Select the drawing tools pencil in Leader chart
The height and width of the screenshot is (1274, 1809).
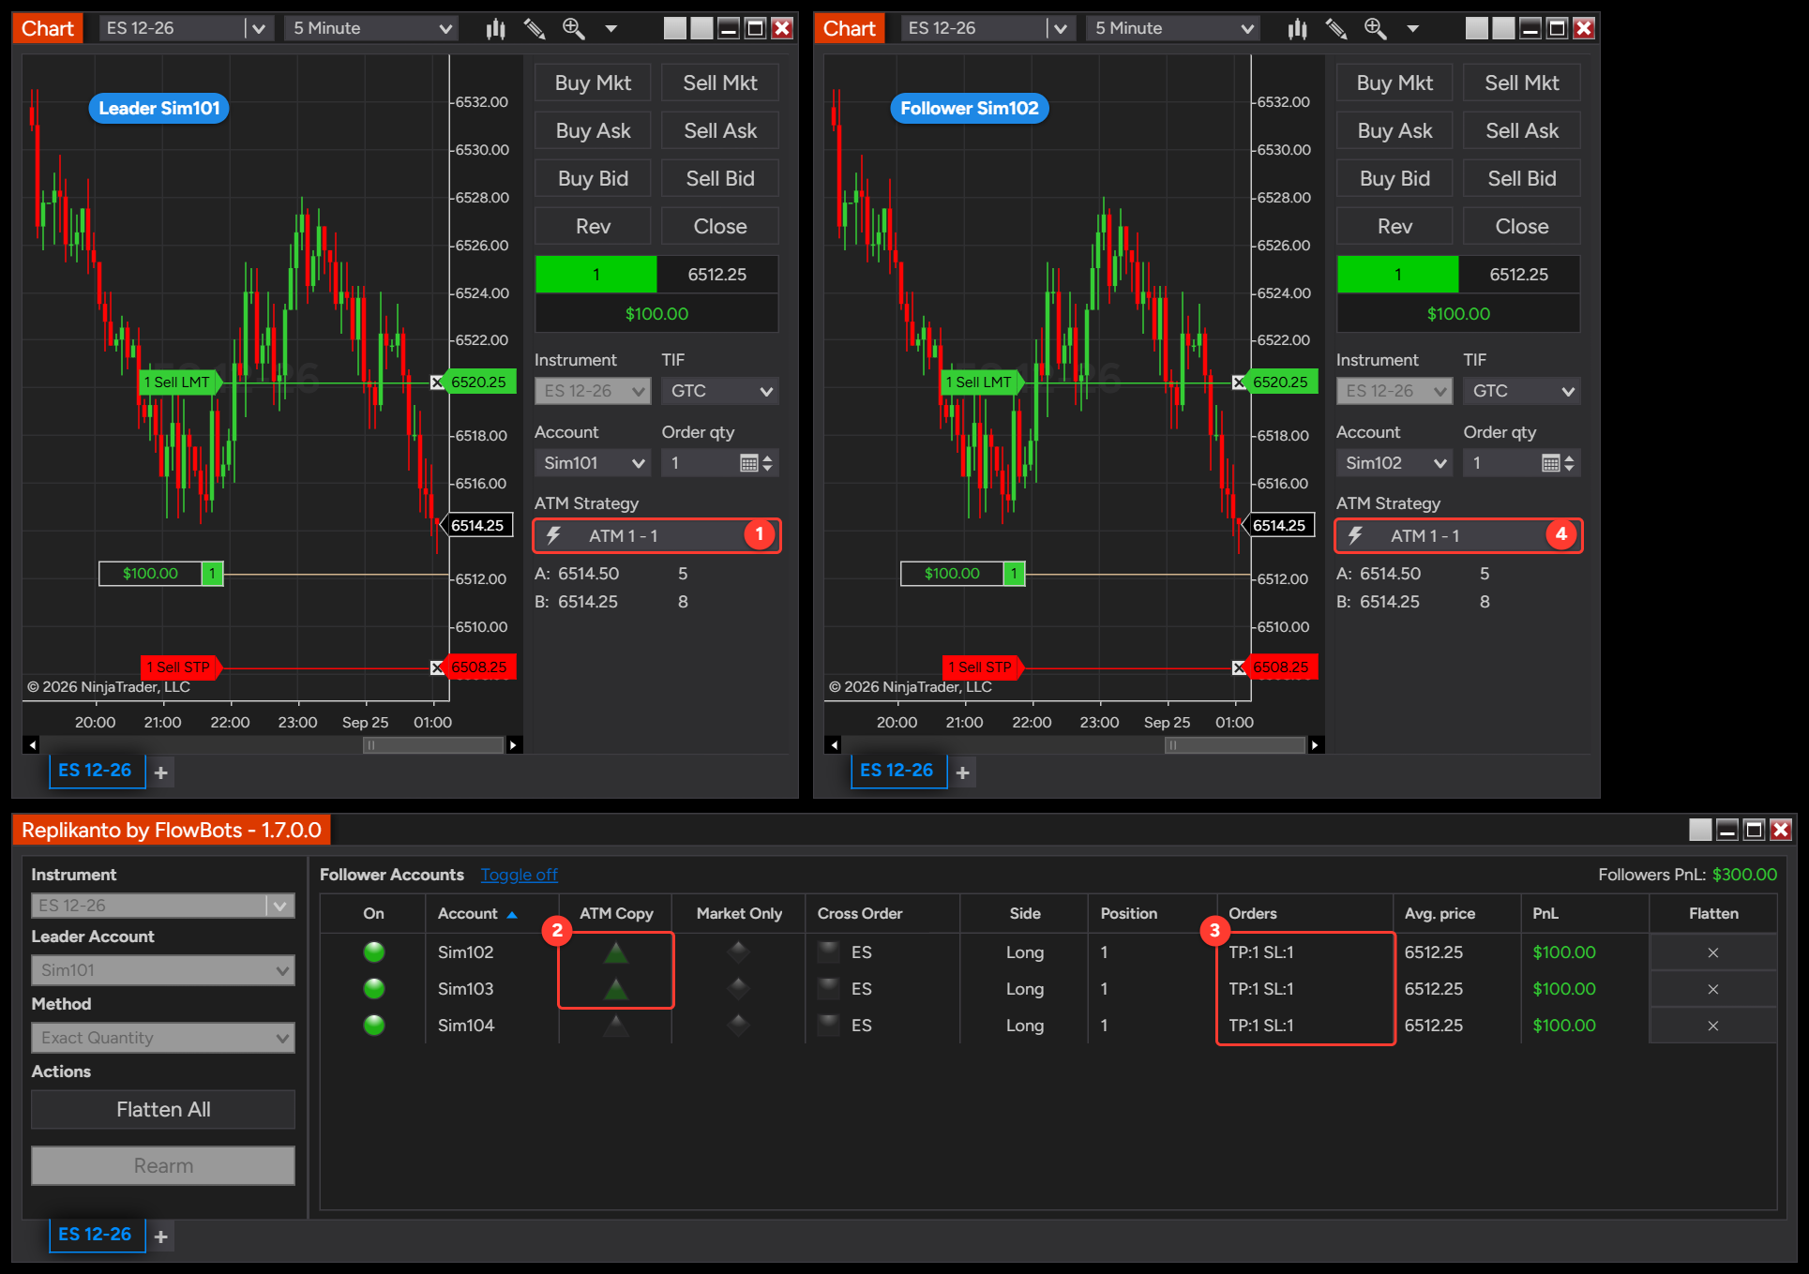[x=535, y=29]
